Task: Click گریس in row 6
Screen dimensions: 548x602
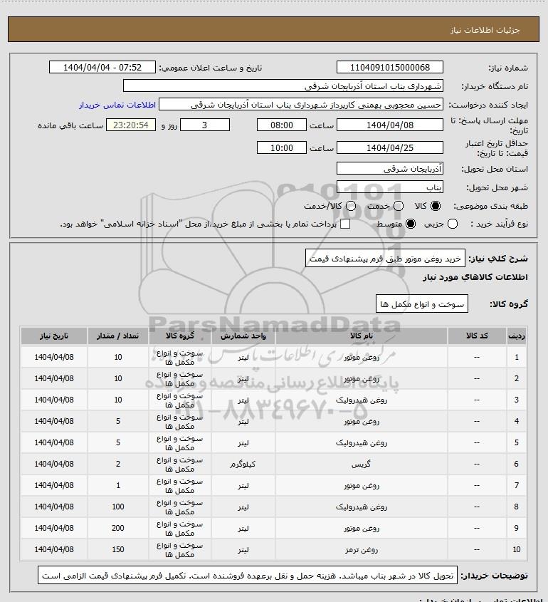Action: tap(362, 465)
